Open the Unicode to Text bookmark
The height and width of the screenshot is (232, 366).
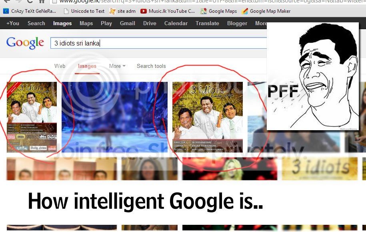84,11
